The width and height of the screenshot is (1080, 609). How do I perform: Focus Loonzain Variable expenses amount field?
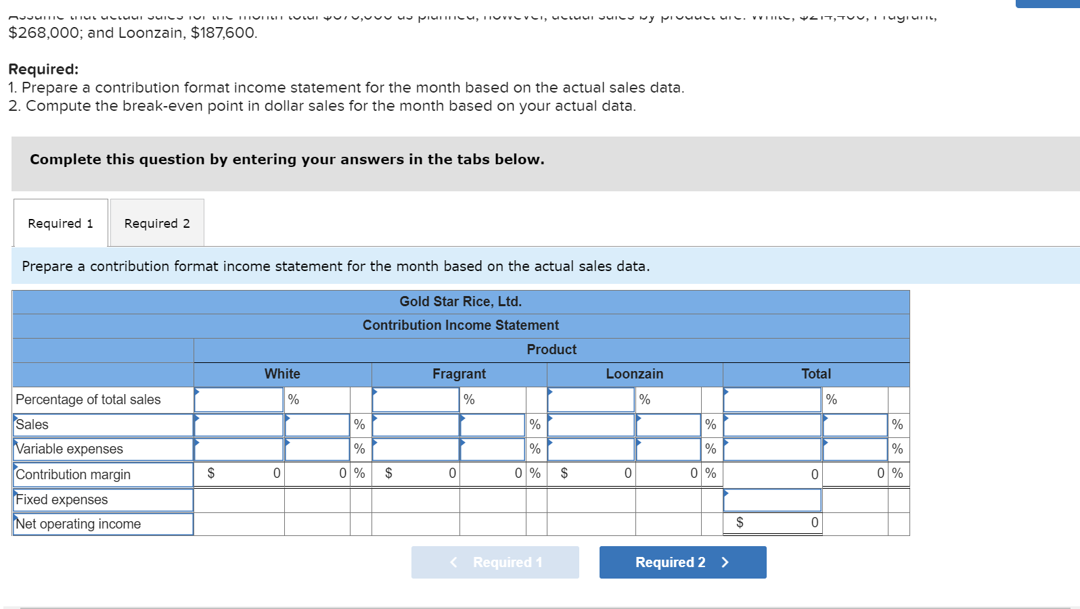591,449
